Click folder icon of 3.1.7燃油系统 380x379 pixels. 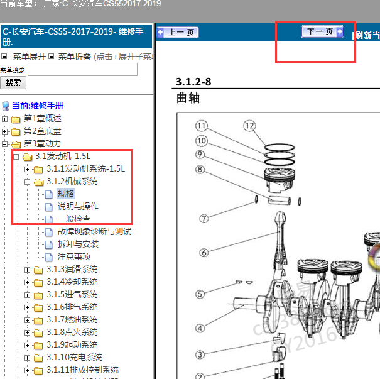pos(38,321)
